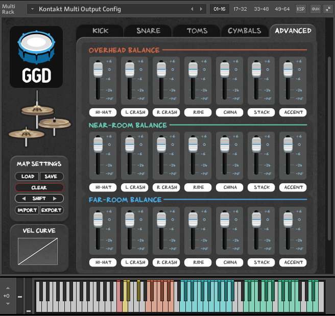Toggle the KSP script editor button
Screen dimensions: 335x316
[x=300, y=9]
